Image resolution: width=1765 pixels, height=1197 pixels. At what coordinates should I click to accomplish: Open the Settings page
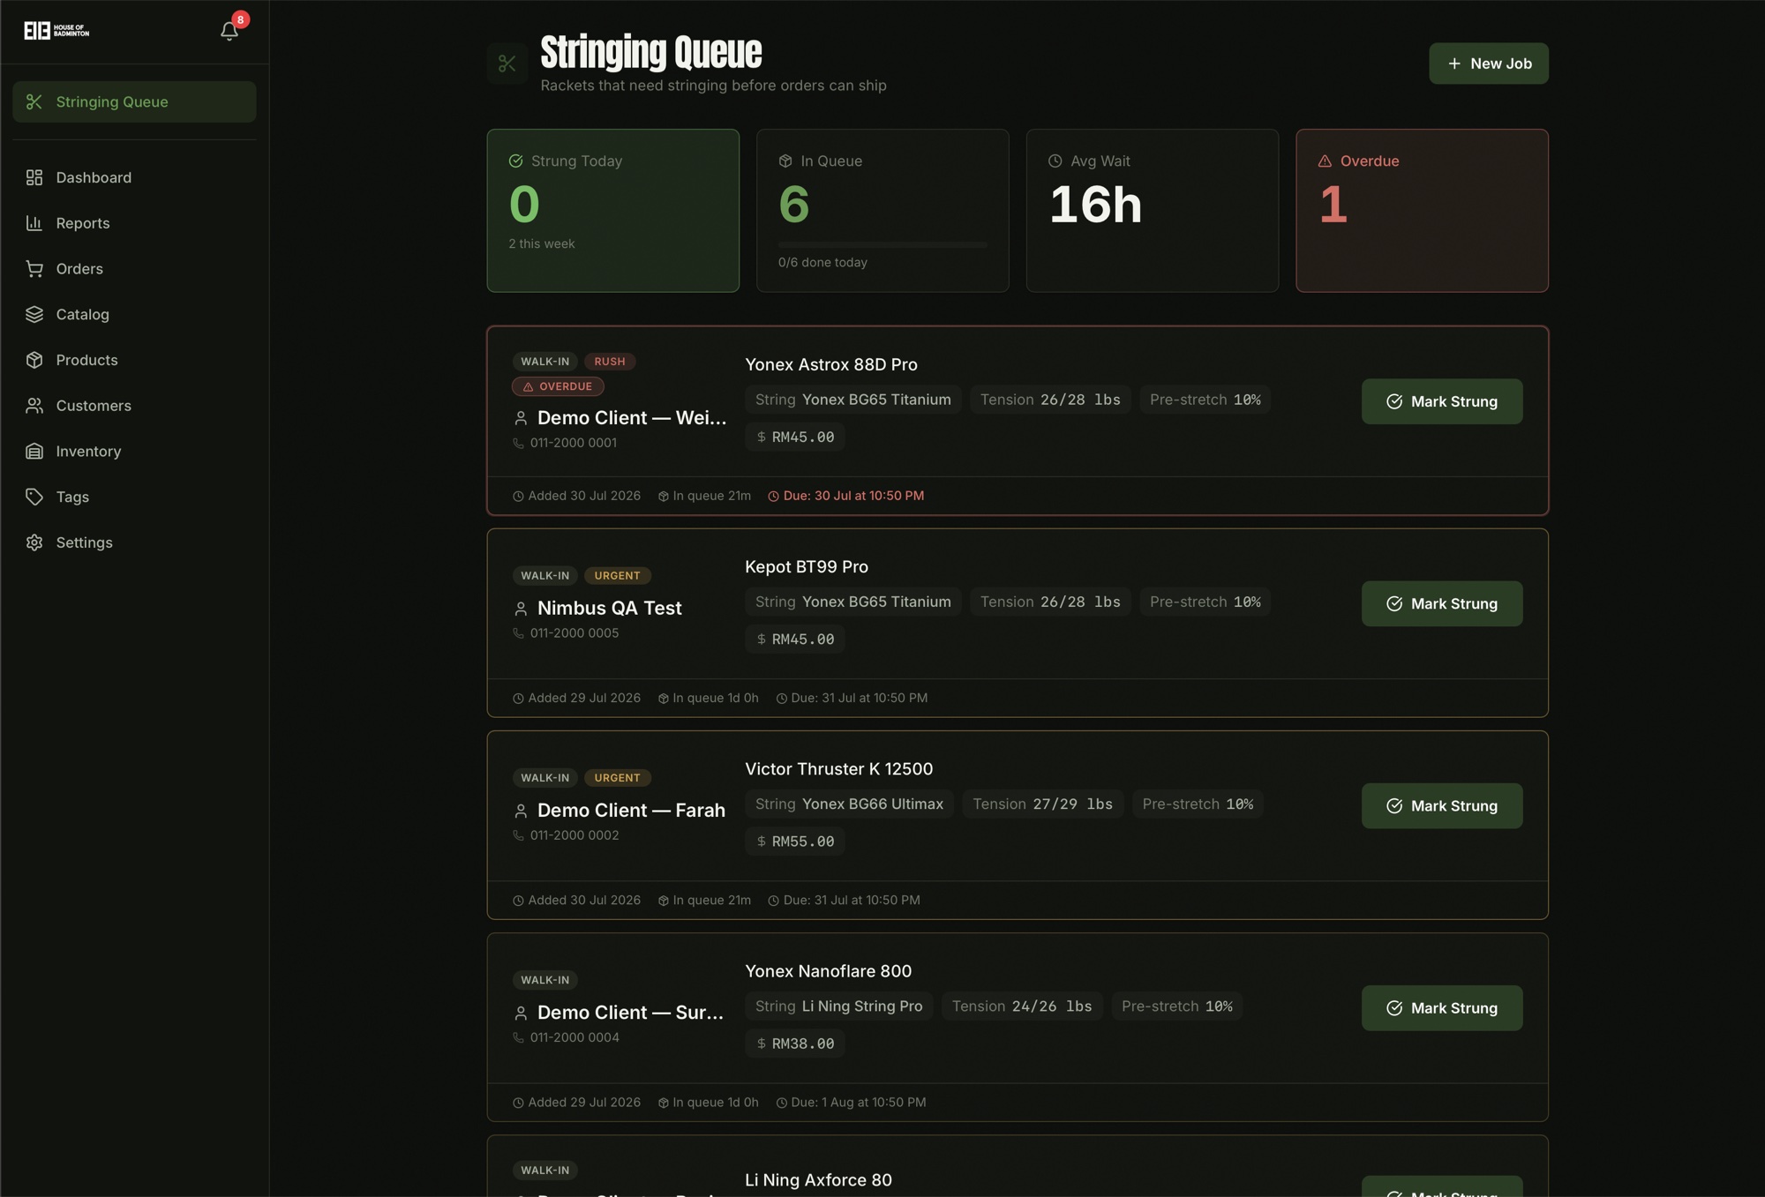point(134,542)
